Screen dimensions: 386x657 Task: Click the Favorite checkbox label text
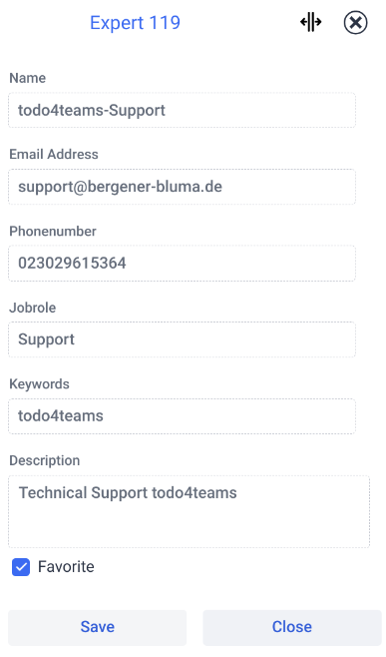(x=66, y=567)
